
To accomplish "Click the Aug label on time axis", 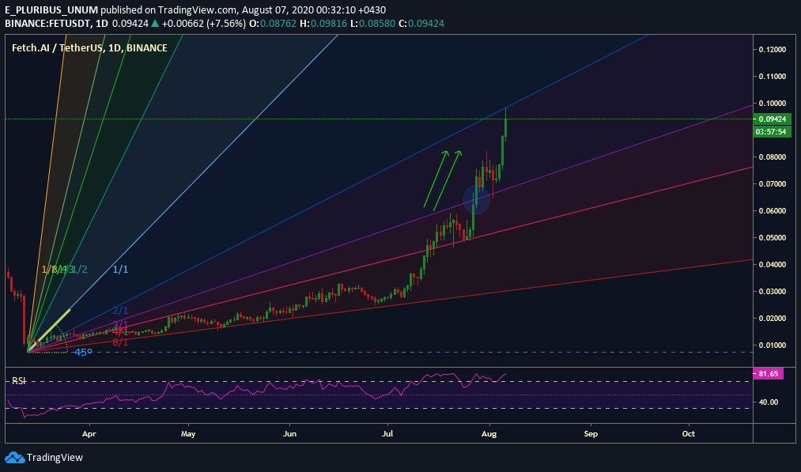I will [x=489, y=434].
